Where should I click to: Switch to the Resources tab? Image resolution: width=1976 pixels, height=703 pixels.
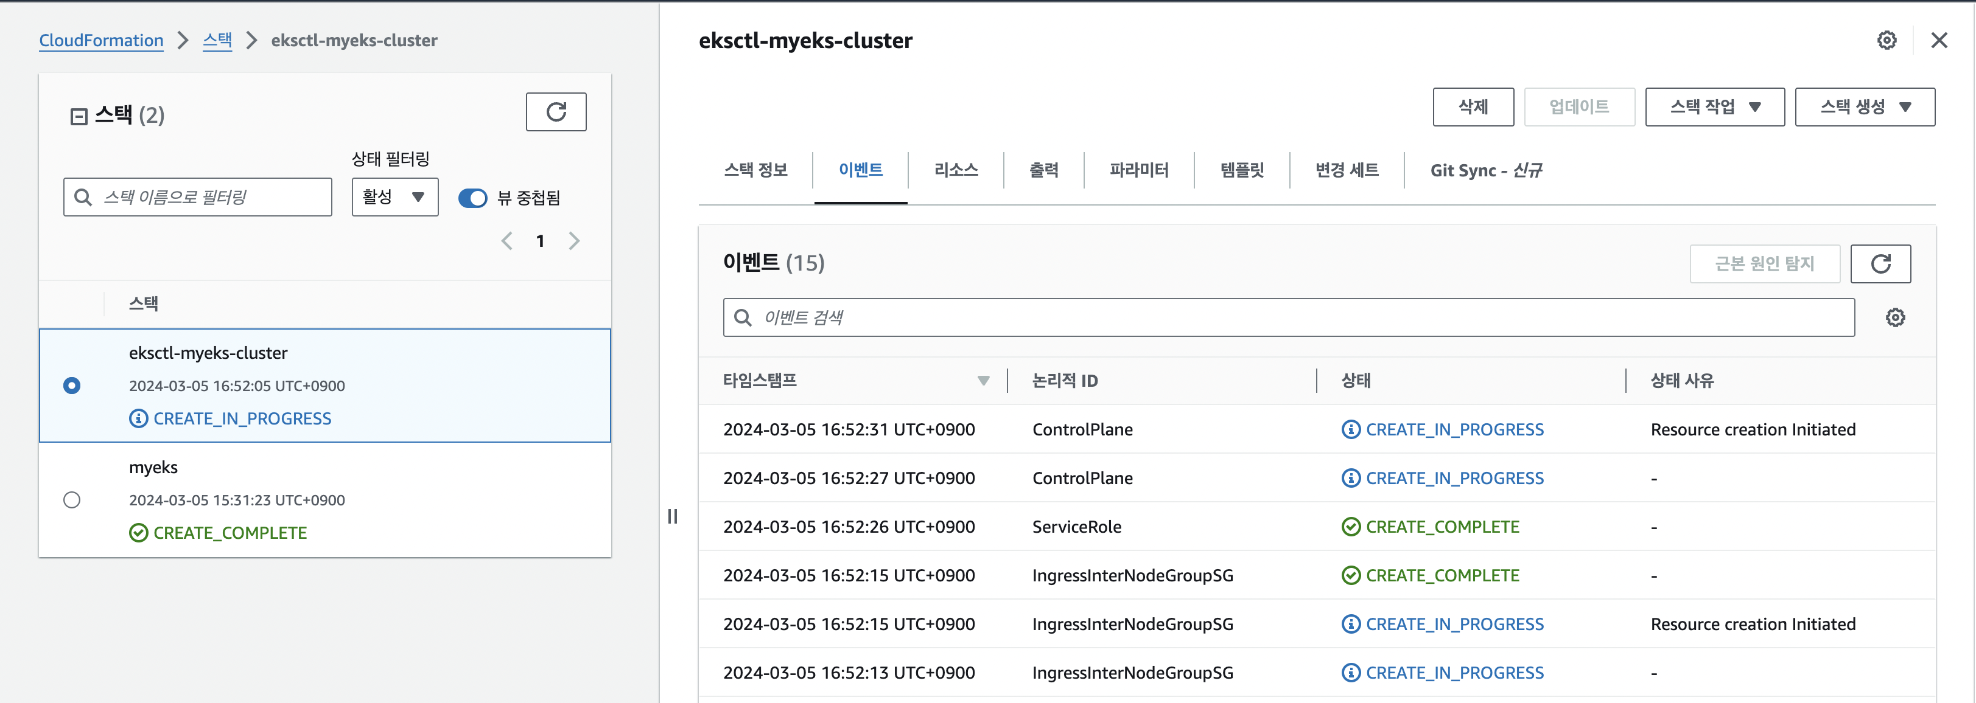955,170
